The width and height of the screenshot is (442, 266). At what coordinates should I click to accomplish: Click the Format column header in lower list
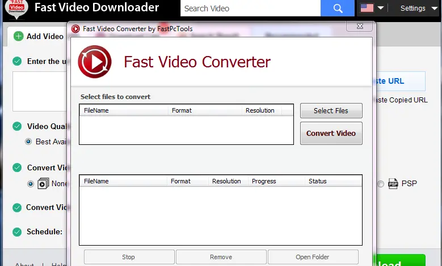click(x=188, y=181)
